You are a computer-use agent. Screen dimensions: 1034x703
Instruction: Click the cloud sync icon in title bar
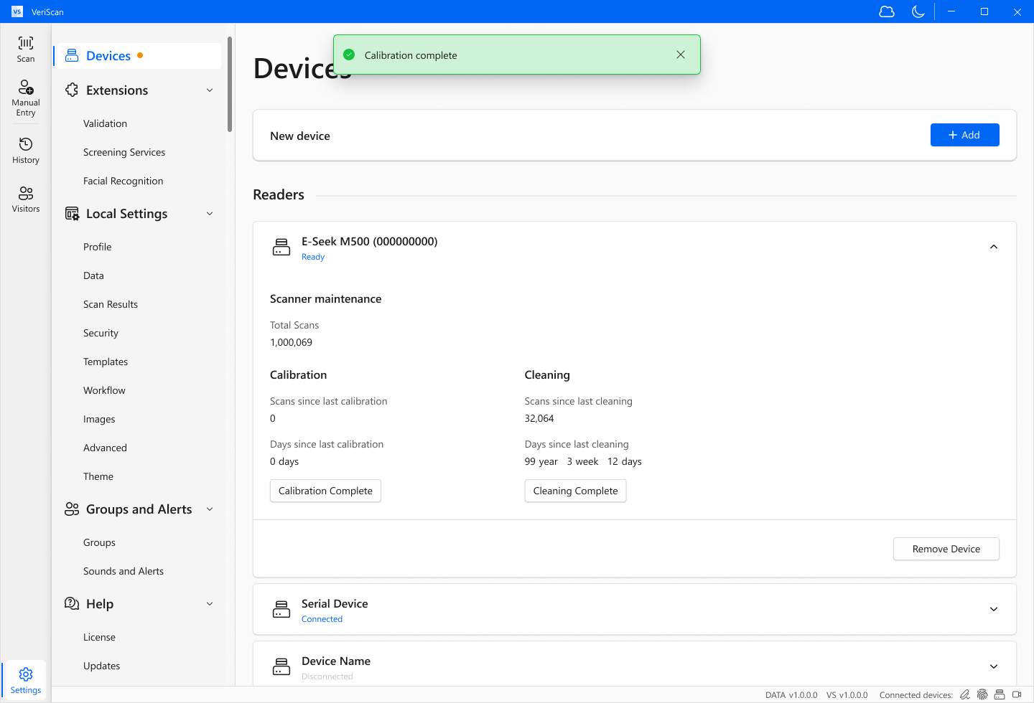pyautogui.click(x=887, y=11)
